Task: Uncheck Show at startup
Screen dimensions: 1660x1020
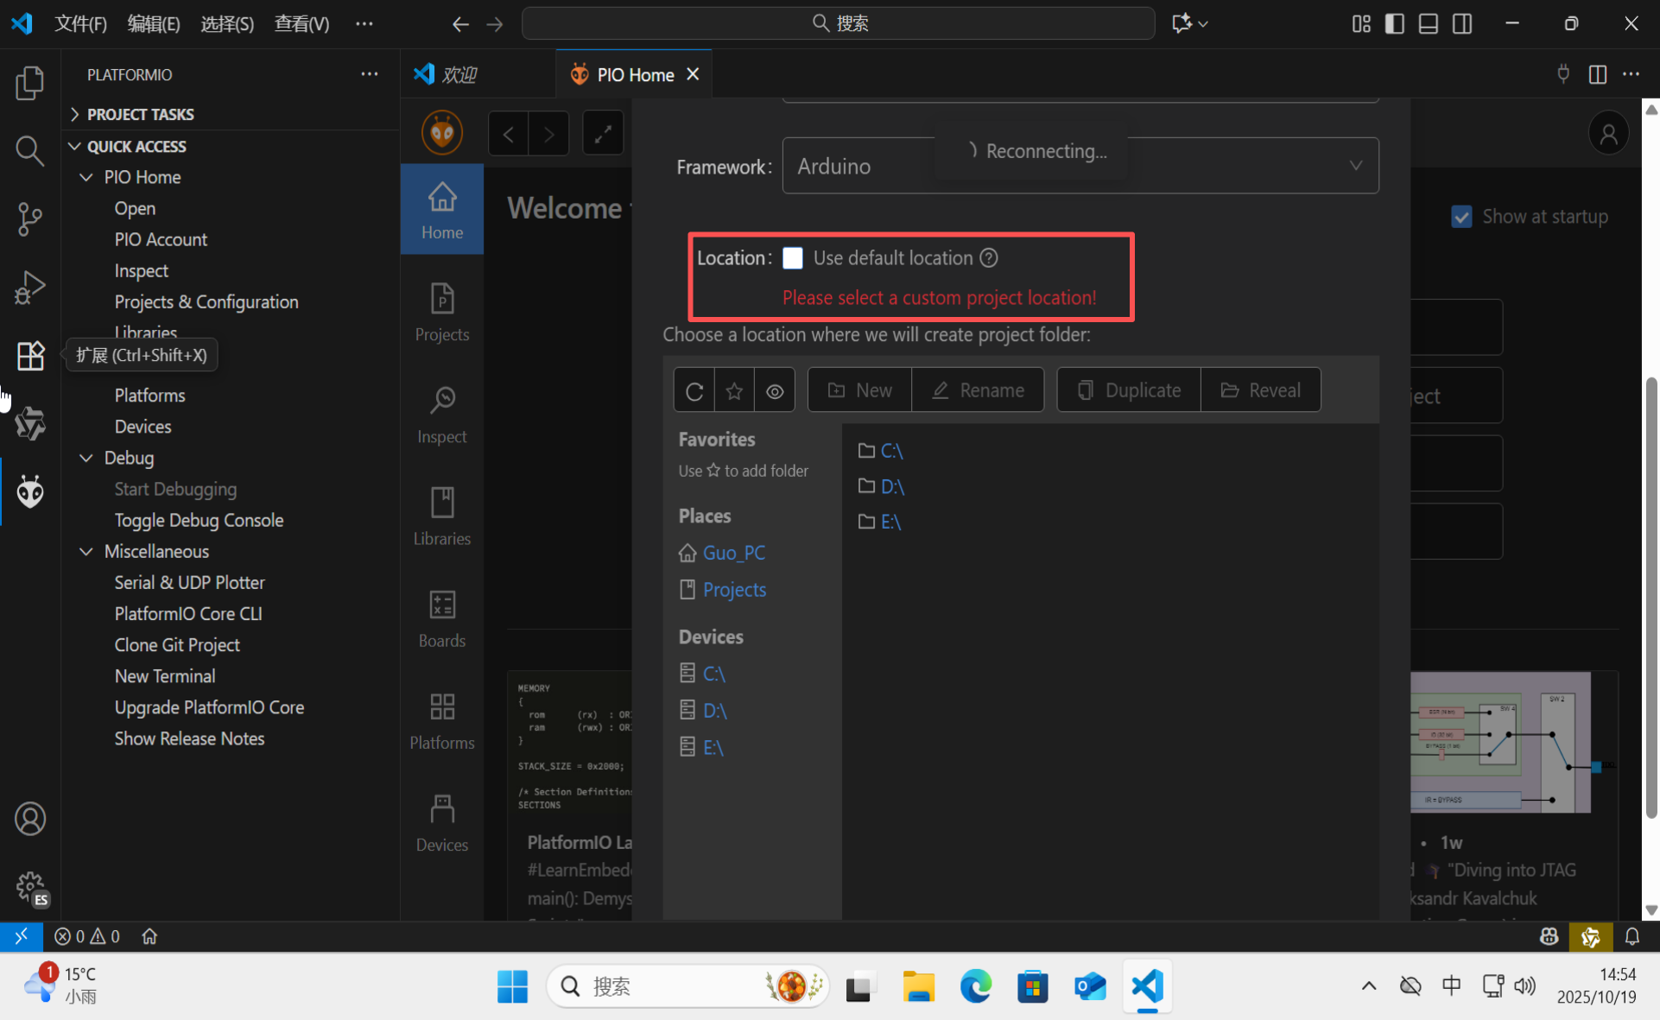Action: point(1461,217)
